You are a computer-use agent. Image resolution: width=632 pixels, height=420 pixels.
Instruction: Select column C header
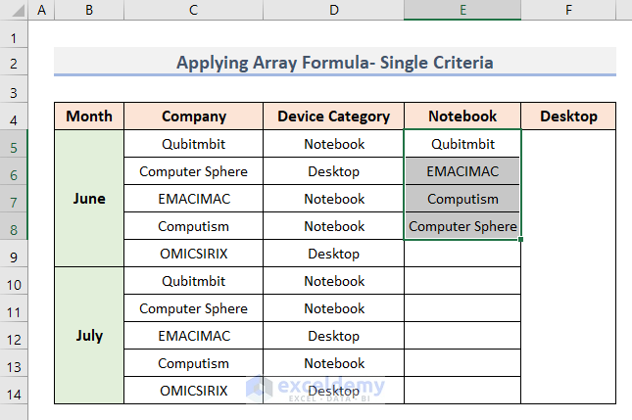(194, 10)
